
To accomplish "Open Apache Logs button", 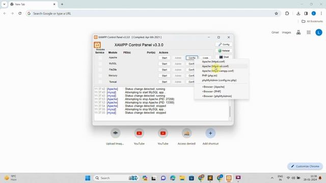I will coord(205,57).
